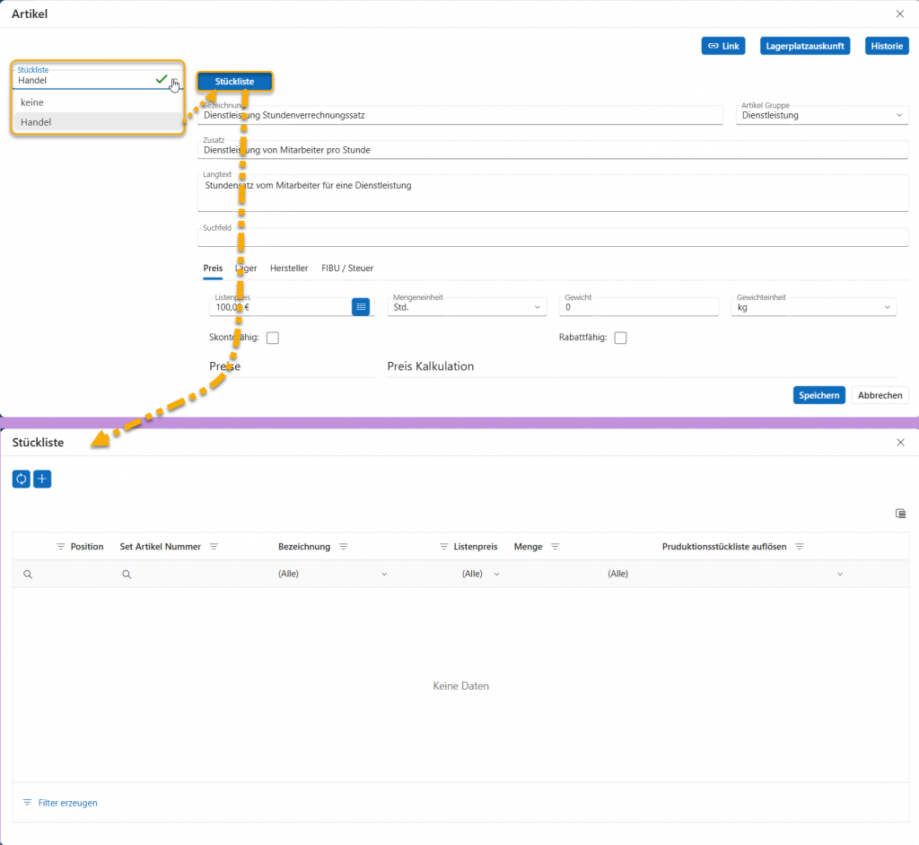919x845 pixels.
Task: Open the FIBU / Steuer tab
Action: coord(347,268)
